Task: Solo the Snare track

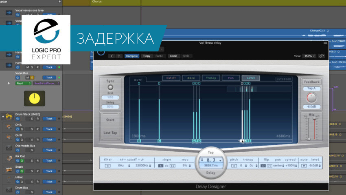Action: [x=32, y=171]
